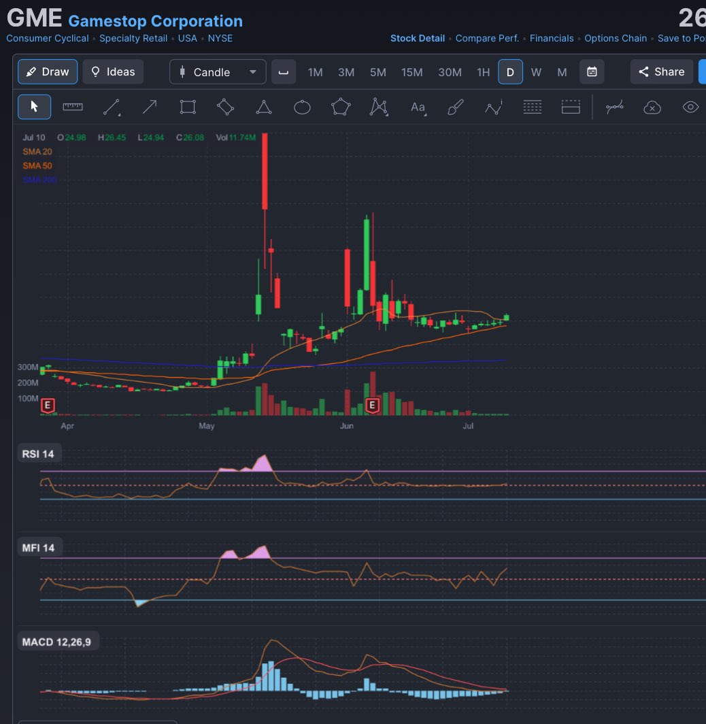Select the horizontal range box tool
The width and height of the screenshot is (706, 724).
(x=571, y=107)
